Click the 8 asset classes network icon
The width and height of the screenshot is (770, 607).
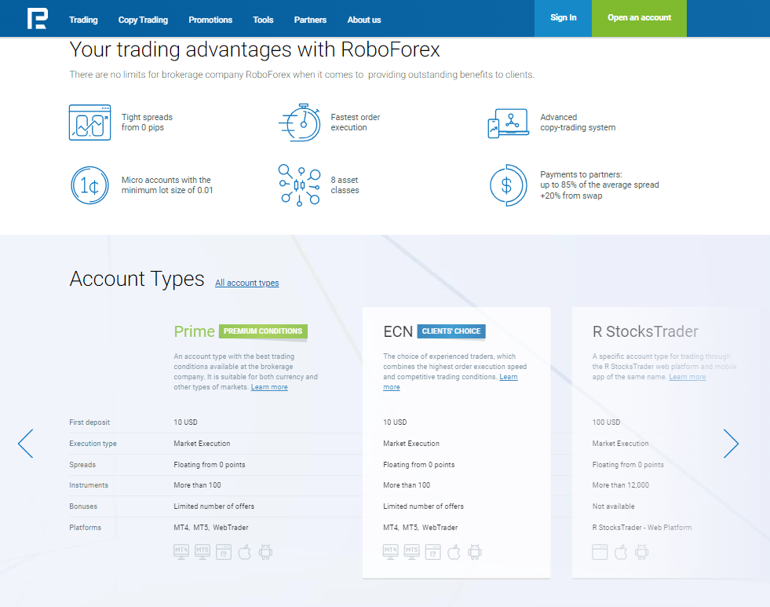pos(299,185)
